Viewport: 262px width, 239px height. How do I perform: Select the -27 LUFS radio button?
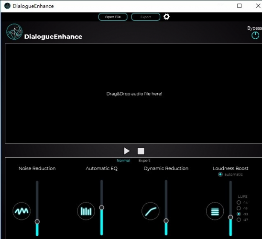239,219
